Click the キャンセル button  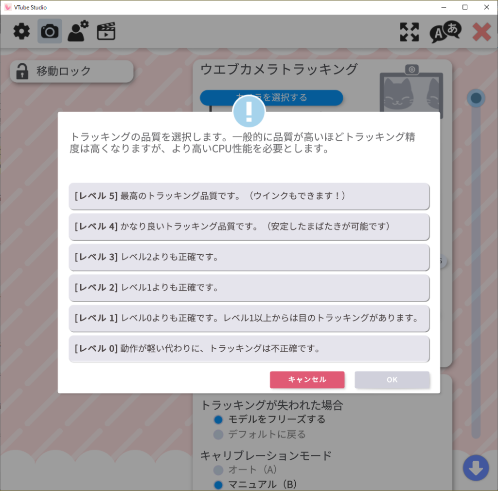pyautogui.click(x=307, y=380)
